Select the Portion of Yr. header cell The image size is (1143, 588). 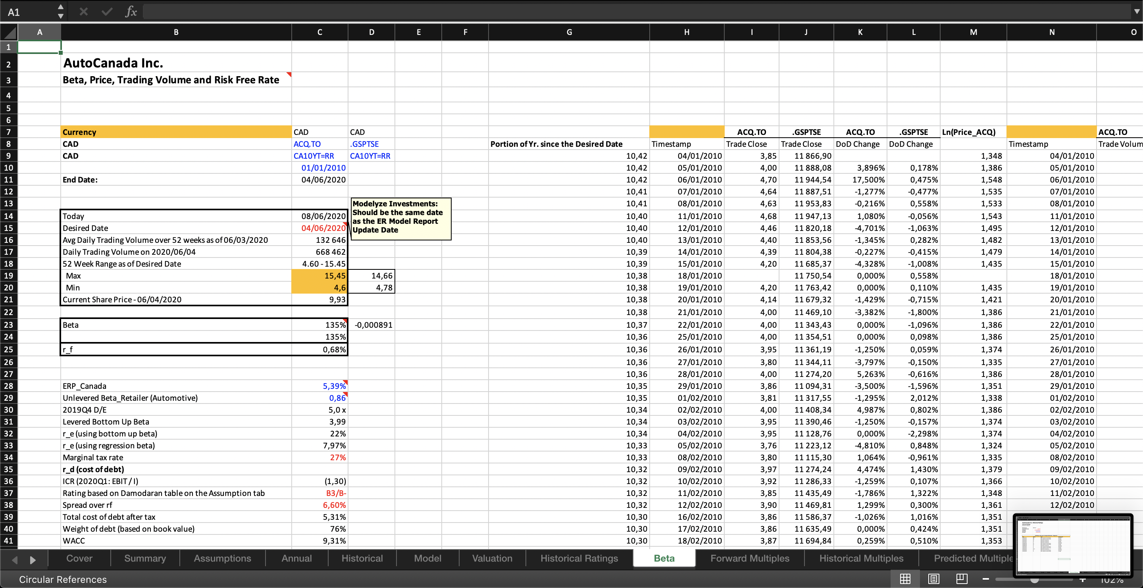pos(569,144)
